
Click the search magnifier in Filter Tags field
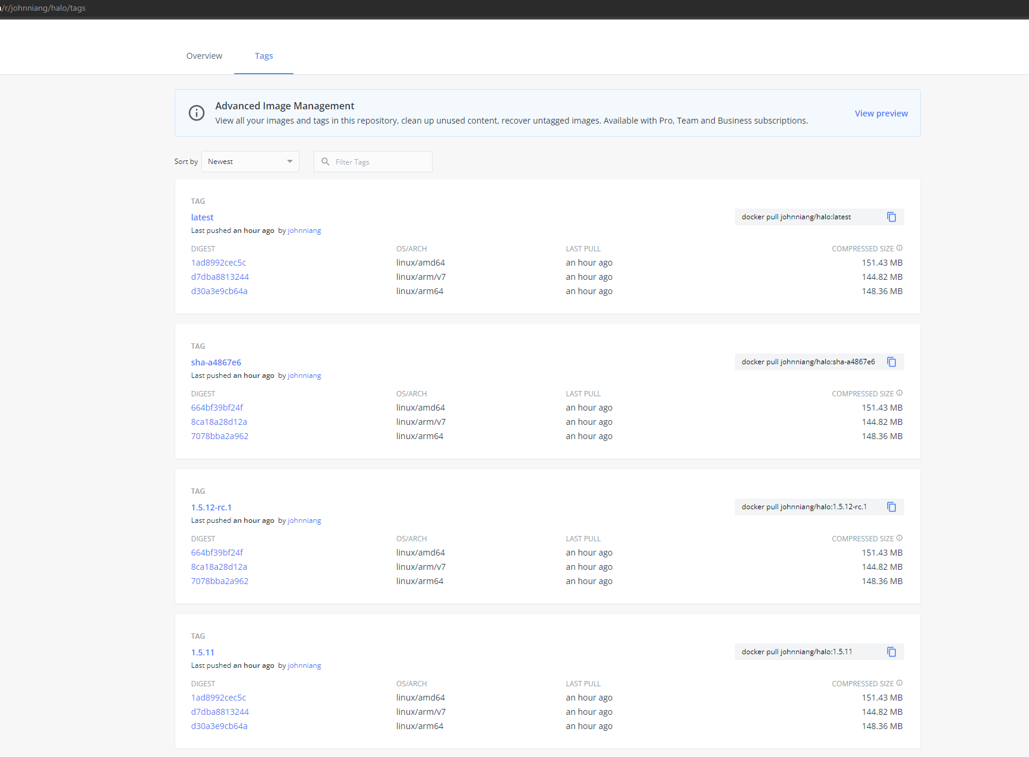click(x=325, y=161)
